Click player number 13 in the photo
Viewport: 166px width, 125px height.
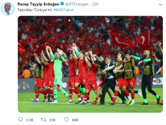[130, 79]
